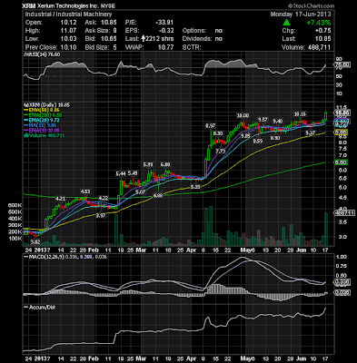357x363 pixels.
Task: Click the Bid Size label
Action: tap(96, 47)
